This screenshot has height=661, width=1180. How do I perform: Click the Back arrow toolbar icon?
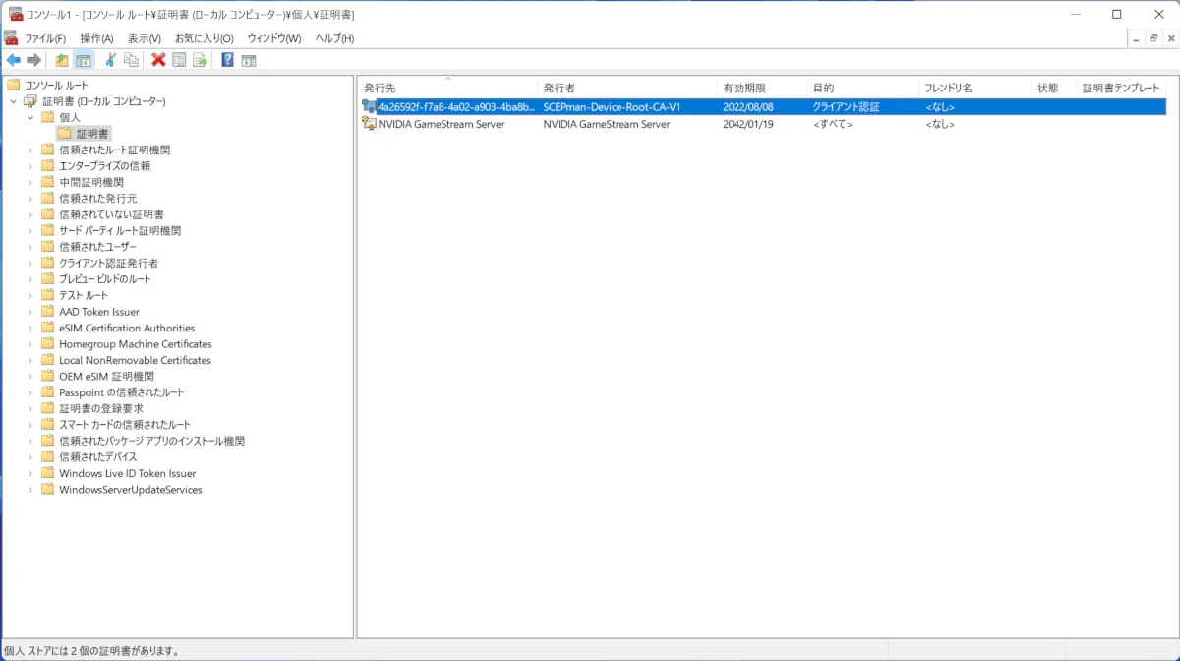14,60
